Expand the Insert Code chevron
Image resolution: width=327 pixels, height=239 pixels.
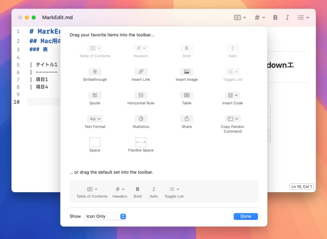[x=236, y=95]
